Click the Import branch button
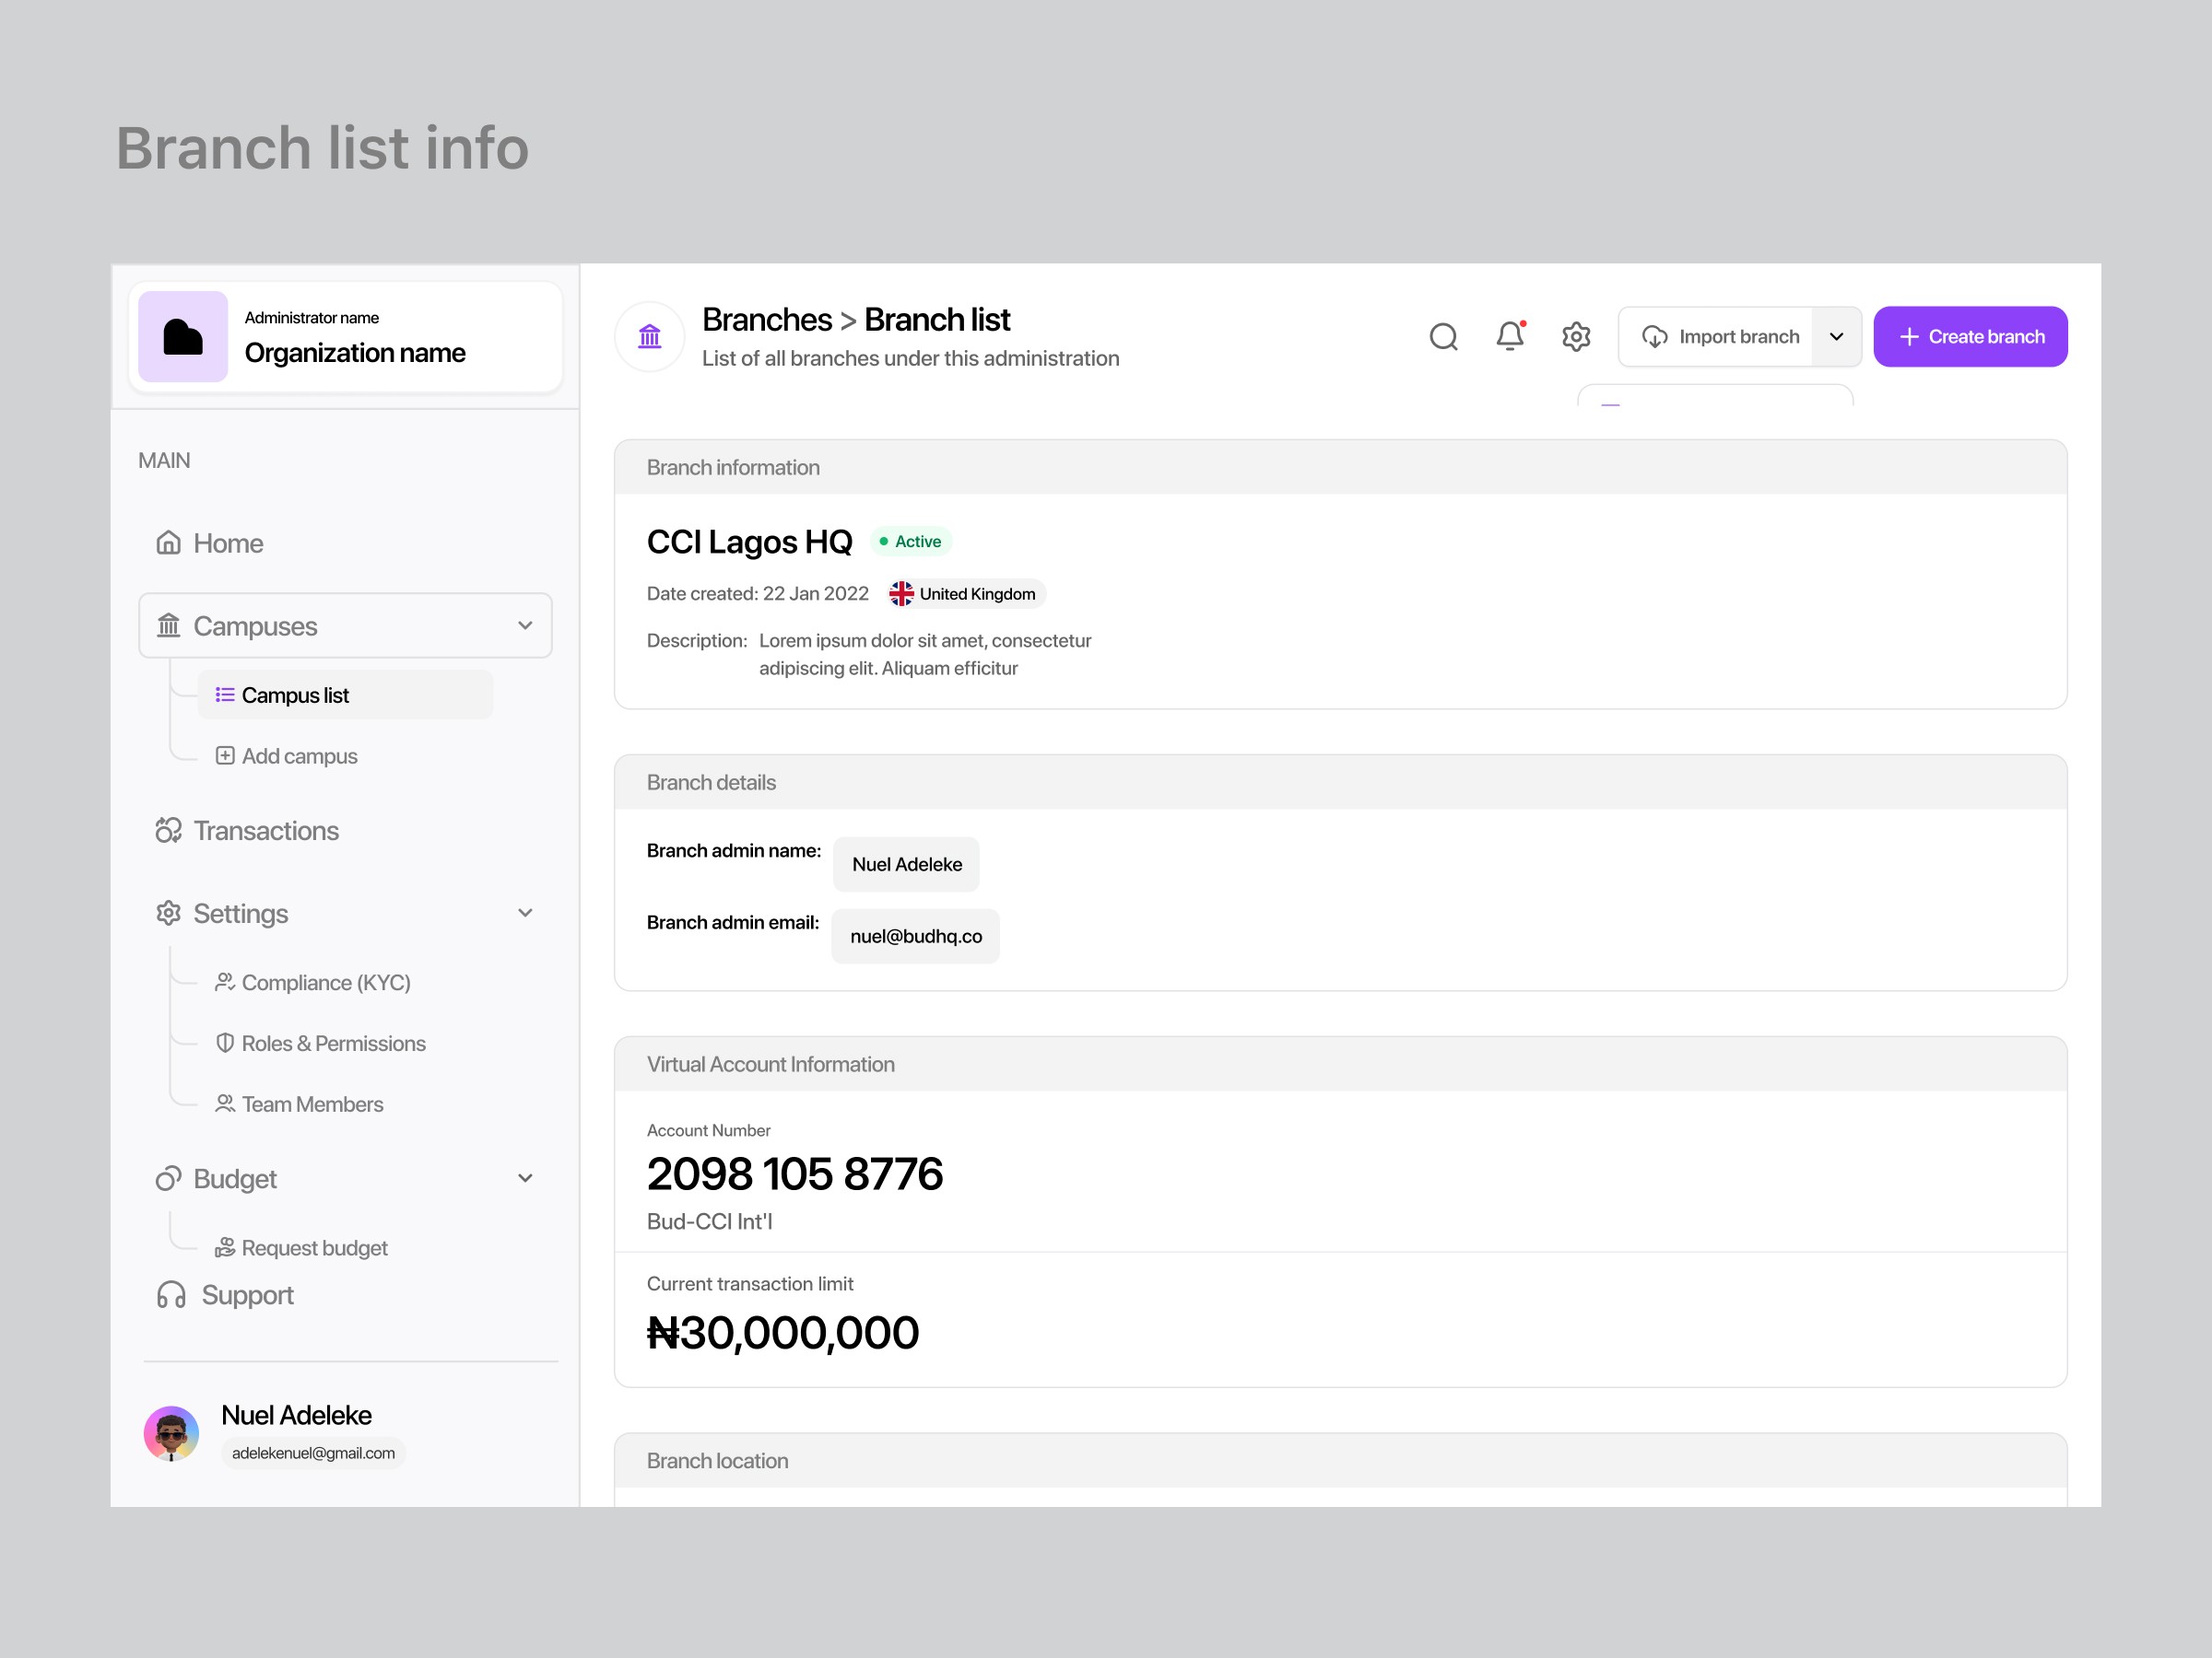The image size is (2212, 1658). [x=1720, y=337]
